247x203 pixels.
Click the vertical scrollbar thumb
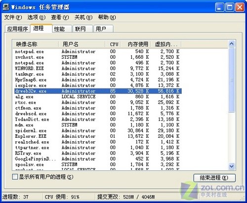click(x=232, y=80)
